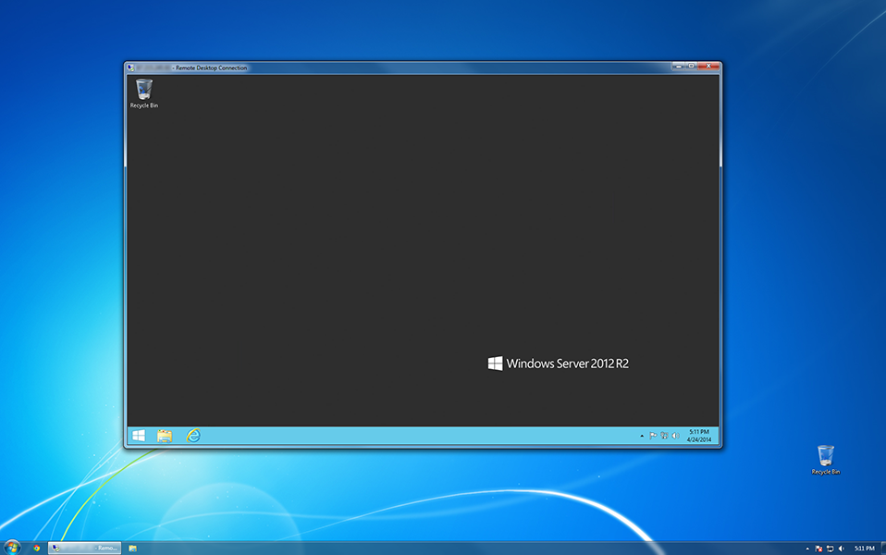Click the local volume speaker icon
886x555 pixels.
(x=842, y=549)
